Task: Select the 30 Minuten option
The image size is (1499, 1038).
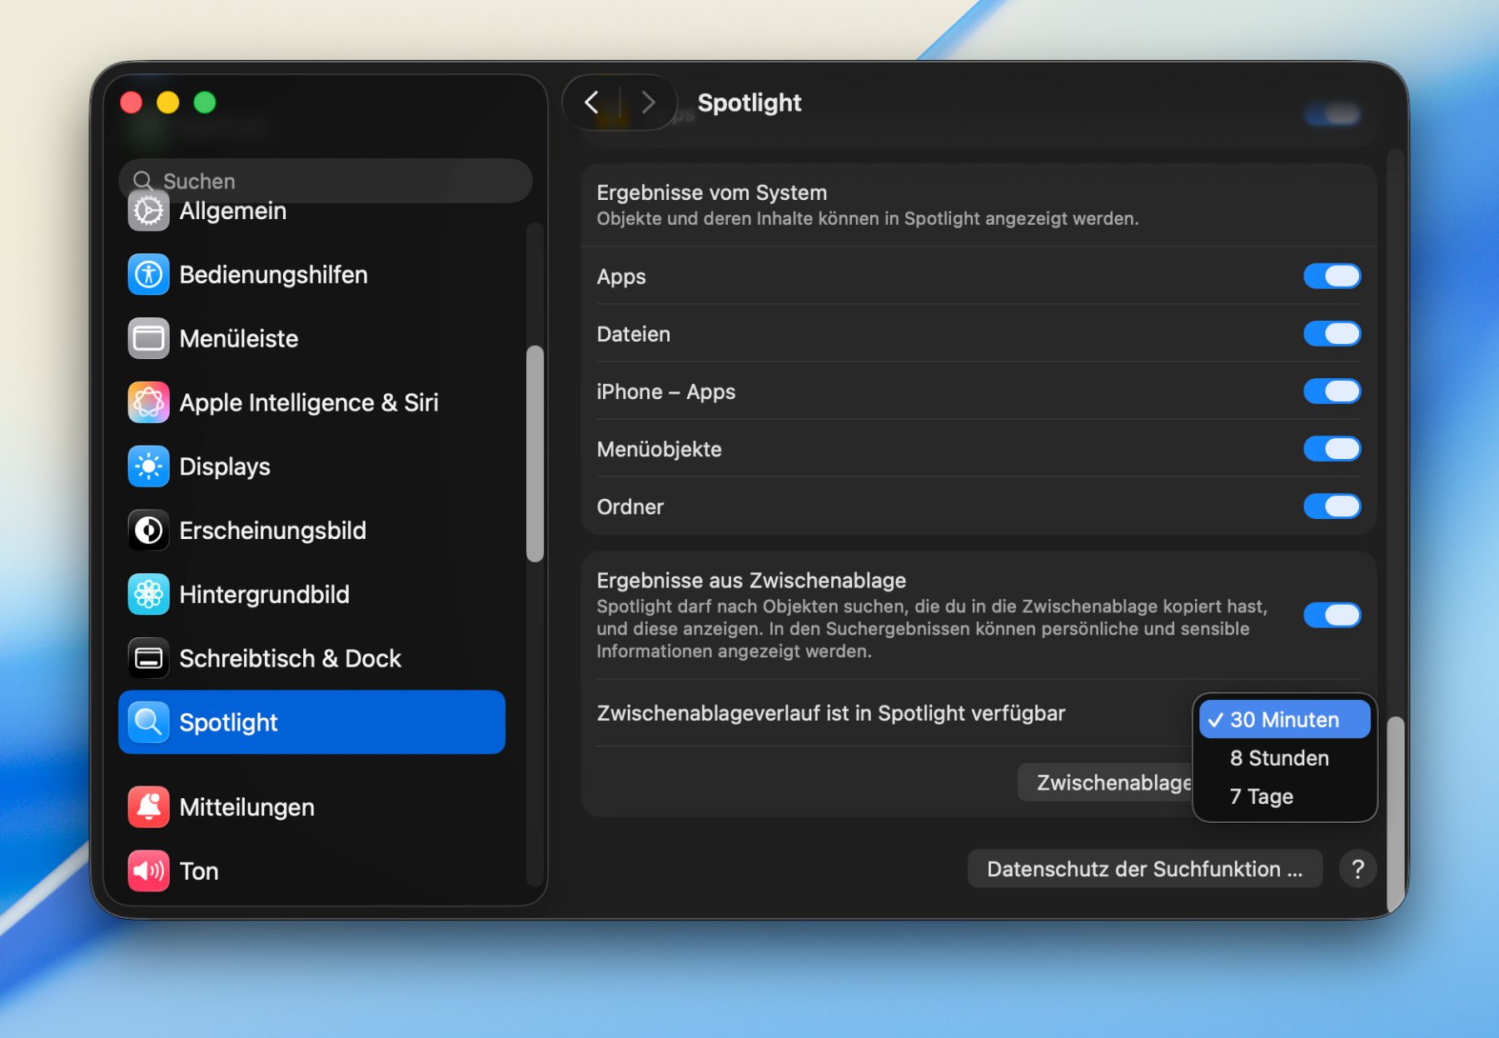Action: pos(1283,720)
